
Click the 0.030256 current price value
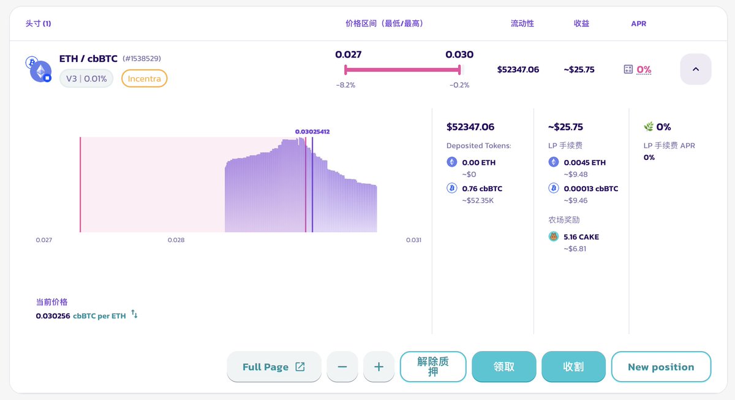53,316
